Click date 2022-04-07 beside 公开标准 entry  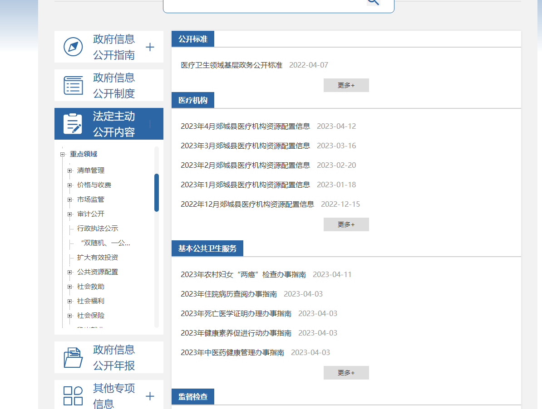coord(309,65)
